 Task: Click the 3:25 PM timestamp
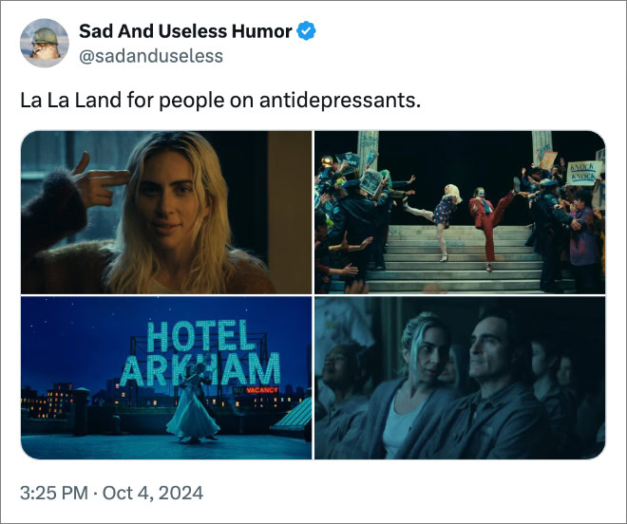54,493
